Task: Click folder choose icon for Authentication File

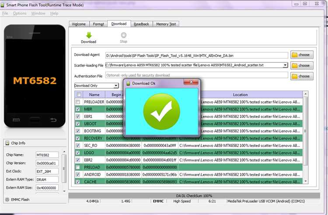Action: click(x=294, y=76)
